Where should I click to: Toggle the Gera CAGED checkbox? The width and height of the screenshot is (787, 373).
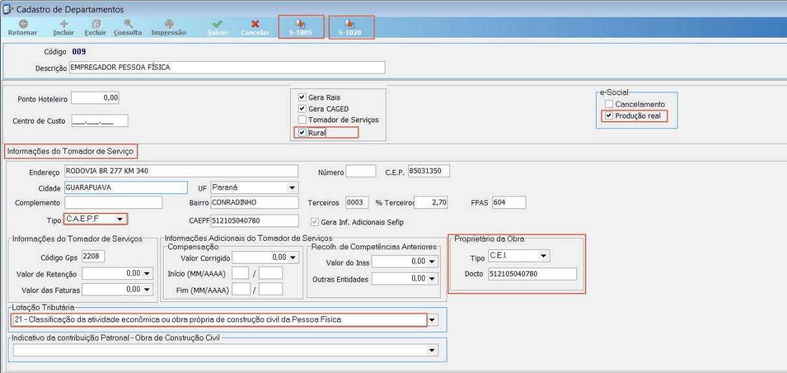click(x=302, y=109)
